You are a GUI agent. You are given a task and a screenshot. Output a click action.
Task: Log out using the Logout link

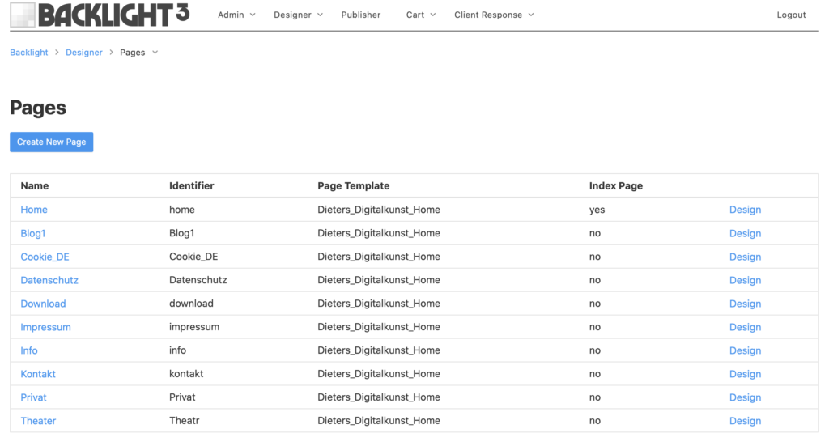(791, 15)
